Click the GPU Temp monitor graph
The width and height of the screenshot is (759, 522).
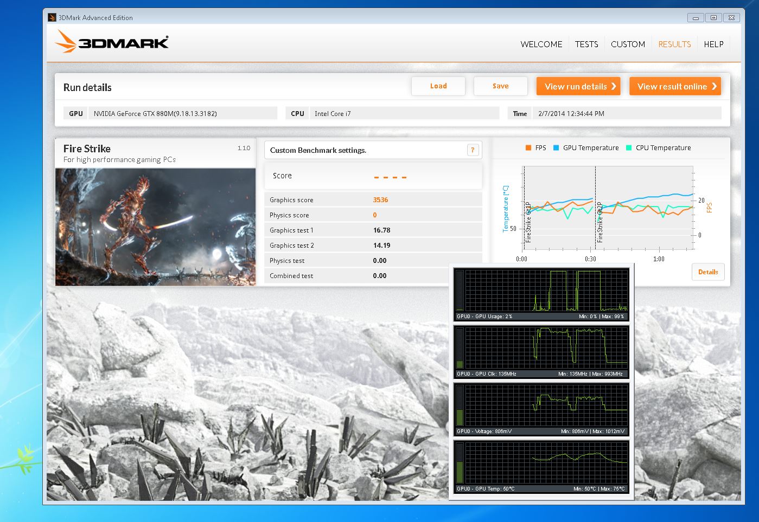click(x=541, y=467)
